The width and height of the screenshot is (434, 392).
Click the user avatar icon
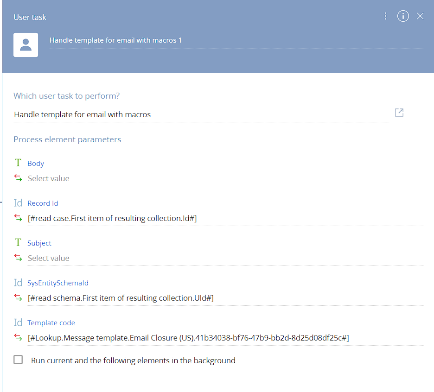click(26, 45)
